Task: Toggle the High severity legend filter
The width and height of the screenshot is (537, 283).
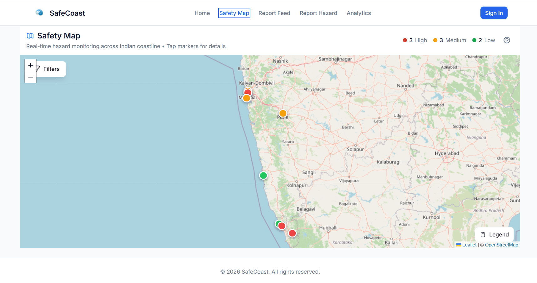Action: 415,40
